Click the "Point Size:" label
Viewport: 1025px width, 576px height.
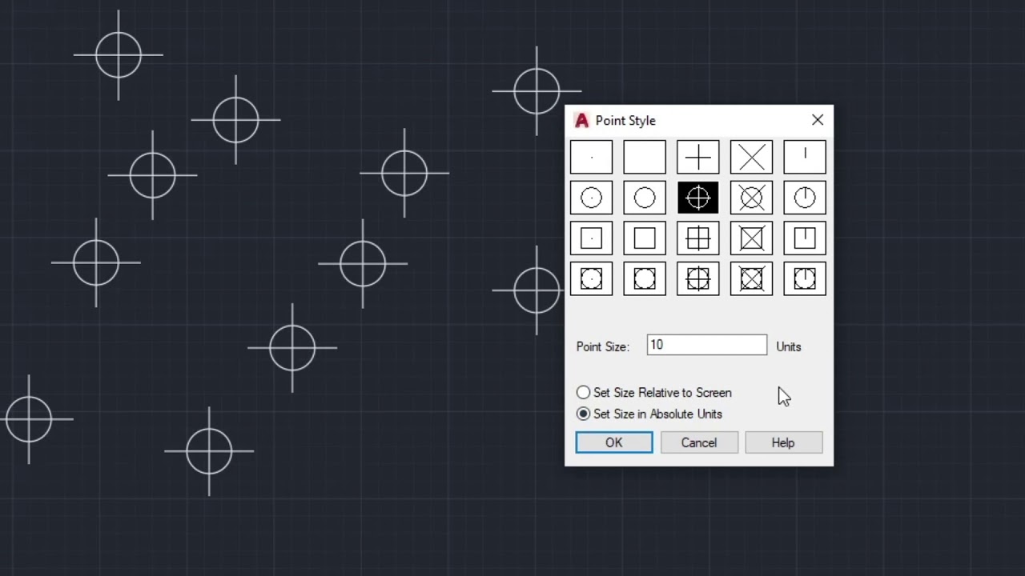[x=603, y=347]
